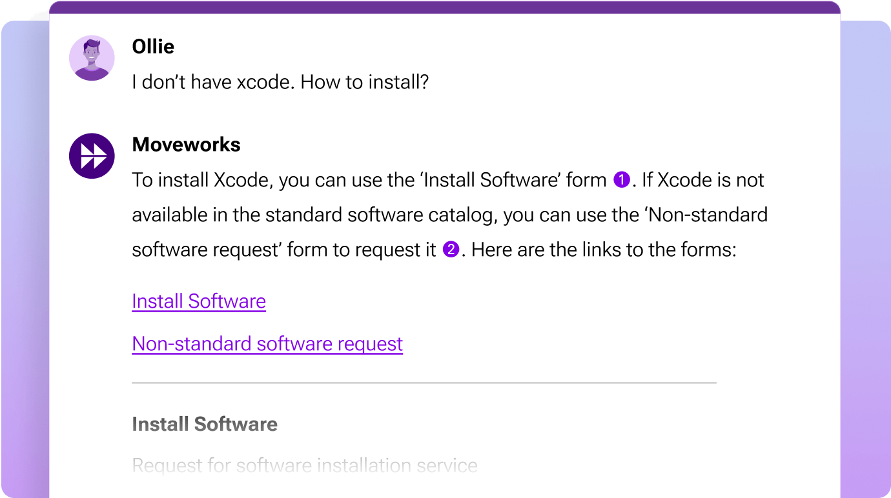The height and width of the screenshot is (498, 891).
Task: Click the faded software installation service description
Action: click(x=305, y=465)
